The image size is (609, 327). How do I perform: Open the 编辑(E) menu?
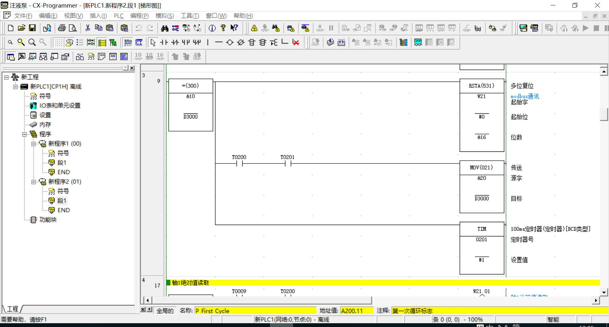48,16
